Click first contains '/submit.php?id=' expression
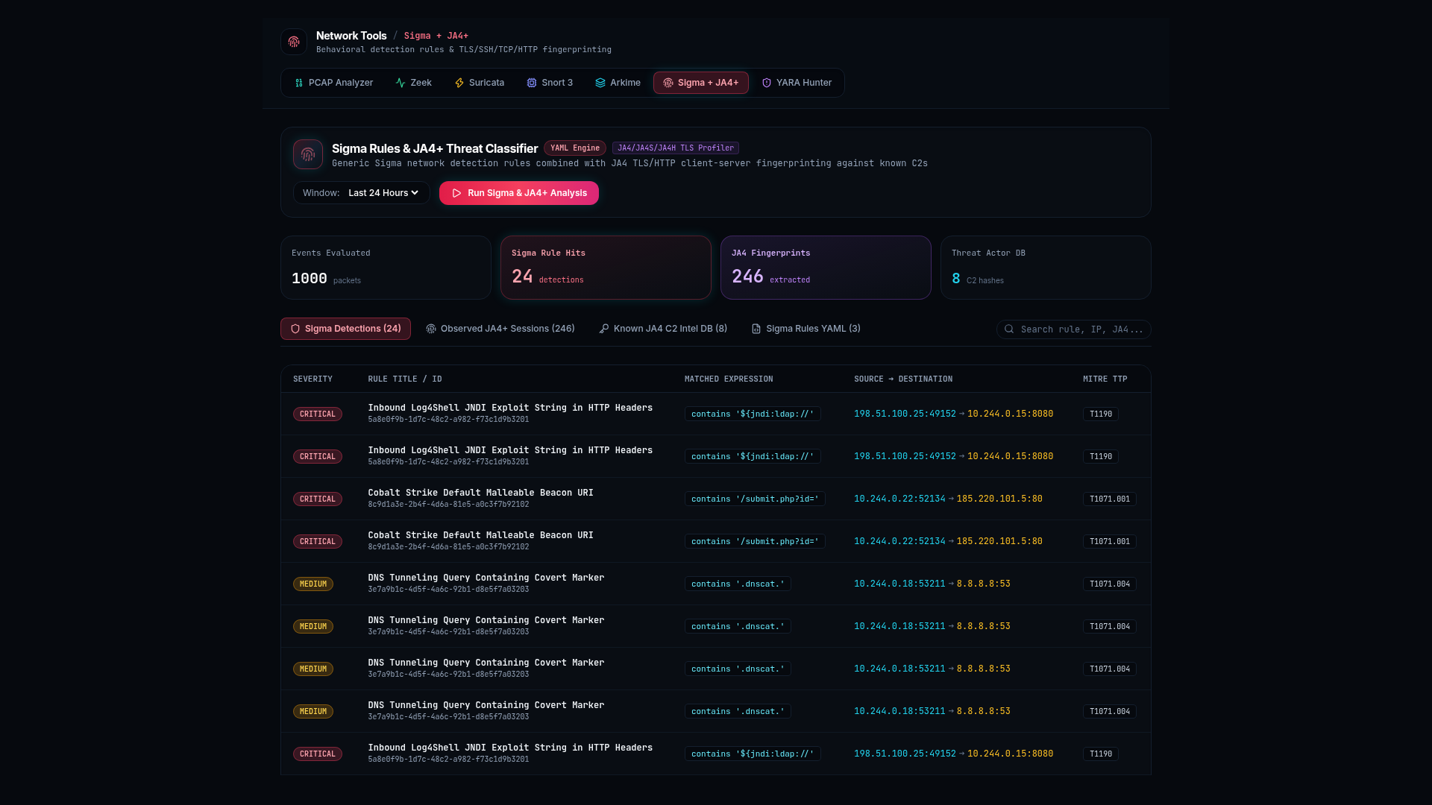 click(x=755, y=499)
